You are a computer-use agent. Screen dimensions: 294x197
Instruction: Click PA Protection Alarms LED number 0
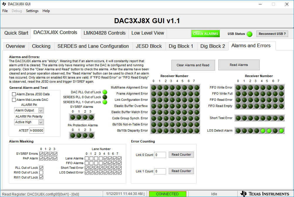pyautogui.click(x=73, y=135)
